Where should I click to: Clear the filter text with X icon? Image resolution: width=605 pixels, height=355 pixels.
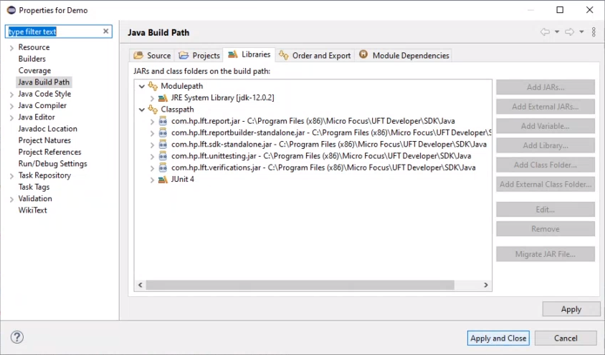click(x=106, y=31)
